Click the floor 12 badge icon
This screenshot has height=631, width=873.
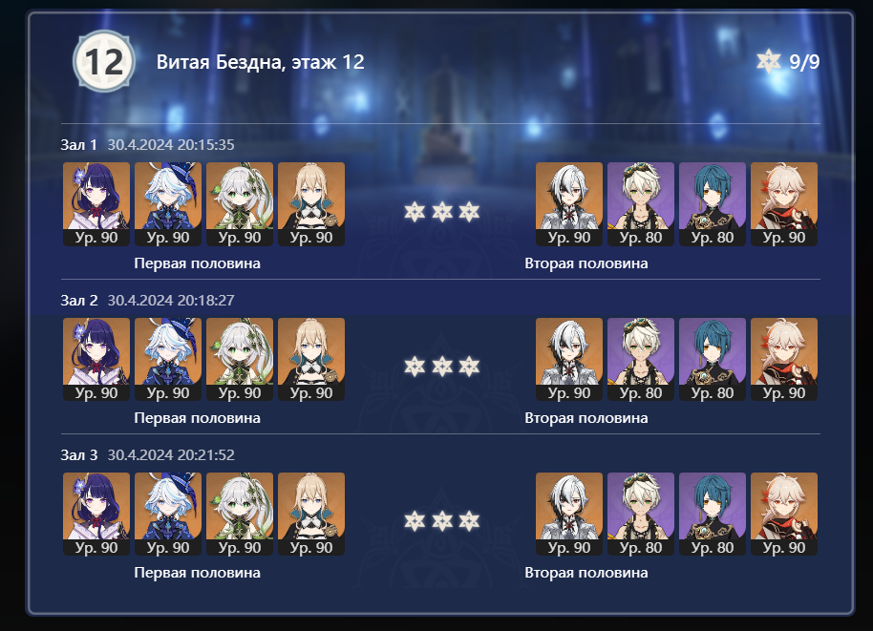[104, 61]
